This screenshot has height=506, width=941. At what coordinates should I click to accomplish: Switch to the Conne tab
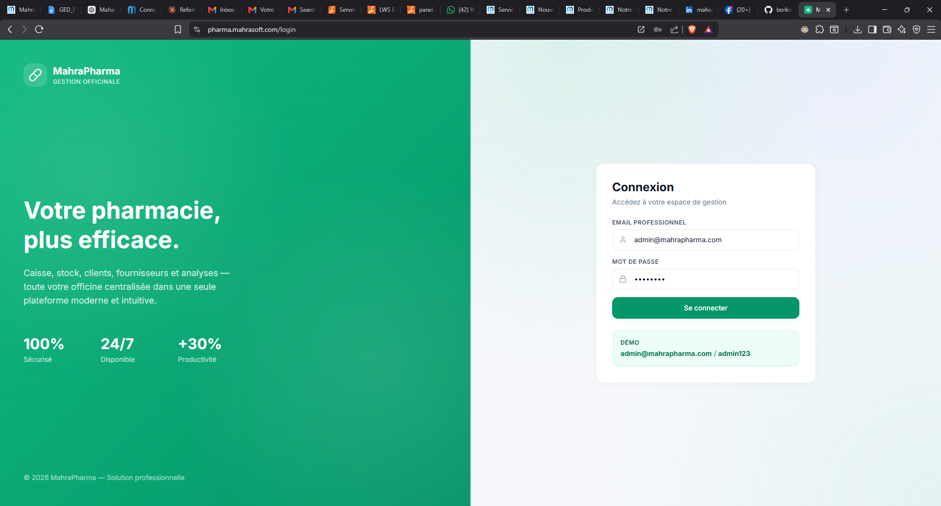point(142,10)
